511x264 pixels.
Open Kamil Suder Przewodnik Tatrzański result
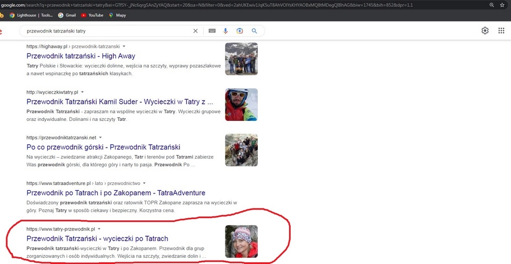coord(120,102)
